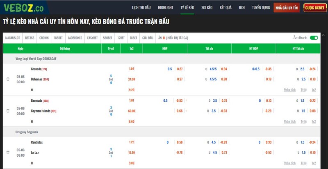
Task: Click the Uruguay Segunda league header
Action: tap(27, 132)
